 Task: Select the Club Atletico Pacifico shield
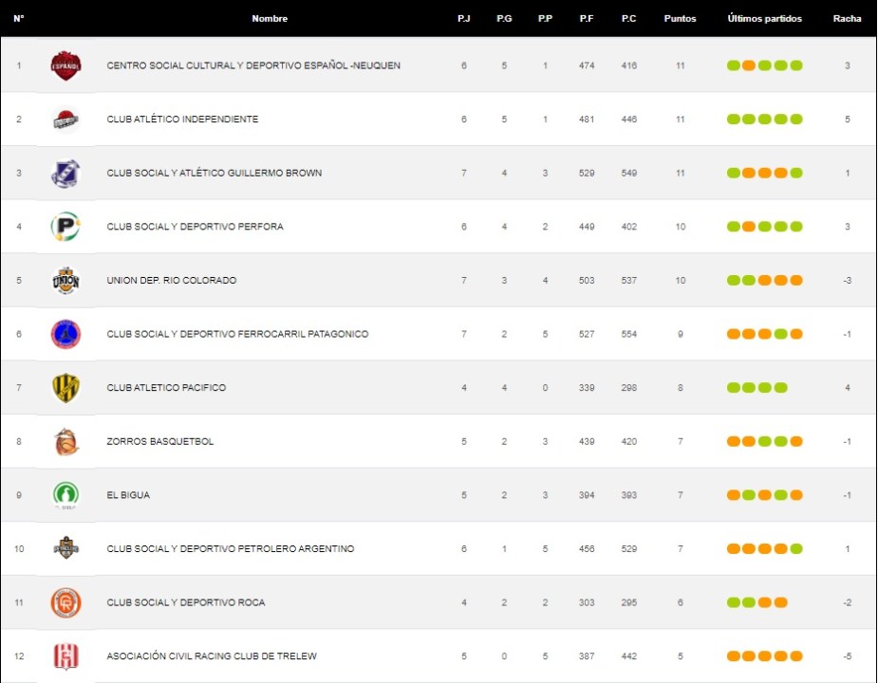[x=65, y=388]
